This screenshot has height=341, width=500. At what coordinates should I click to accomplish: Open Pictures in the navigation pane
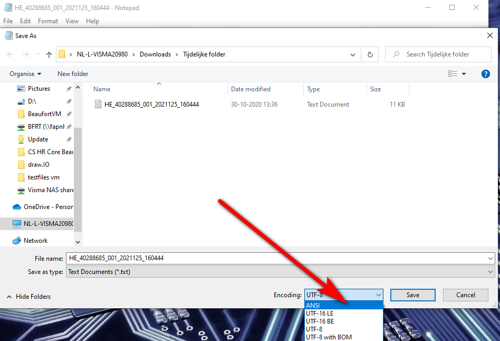(39, 89)
